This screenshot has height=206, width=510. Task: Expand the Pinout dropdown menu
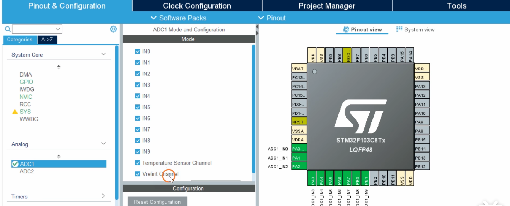271,18
